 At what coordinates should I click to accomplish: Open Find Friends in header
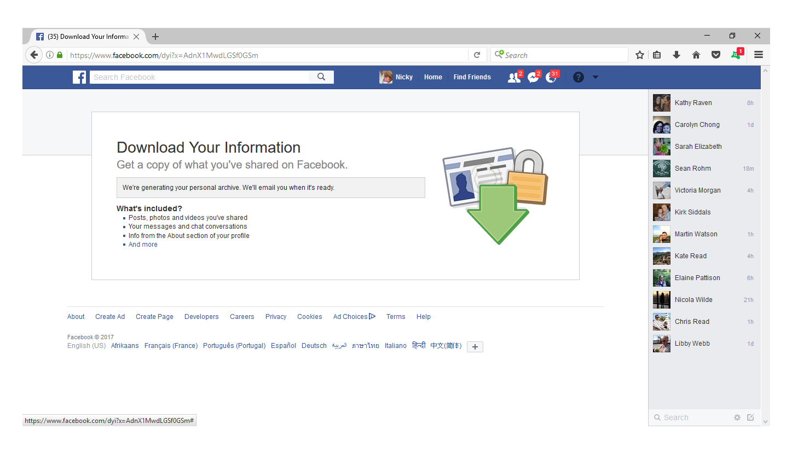472,77
